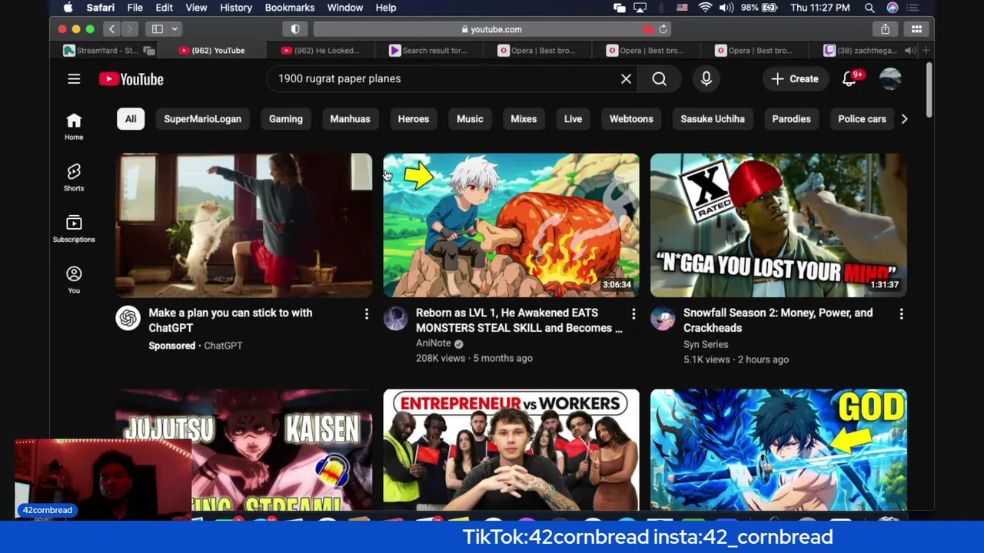Go to the Syn Series channel name
This screenshot has height=553, width=984.
tap(706, 344)
